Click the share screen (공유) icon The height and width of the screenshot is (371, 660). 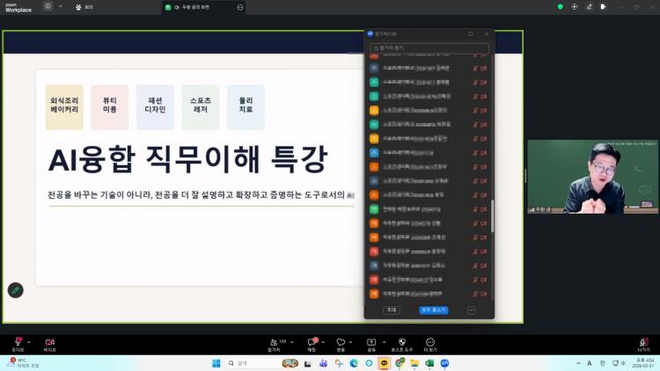coord(371,342)
